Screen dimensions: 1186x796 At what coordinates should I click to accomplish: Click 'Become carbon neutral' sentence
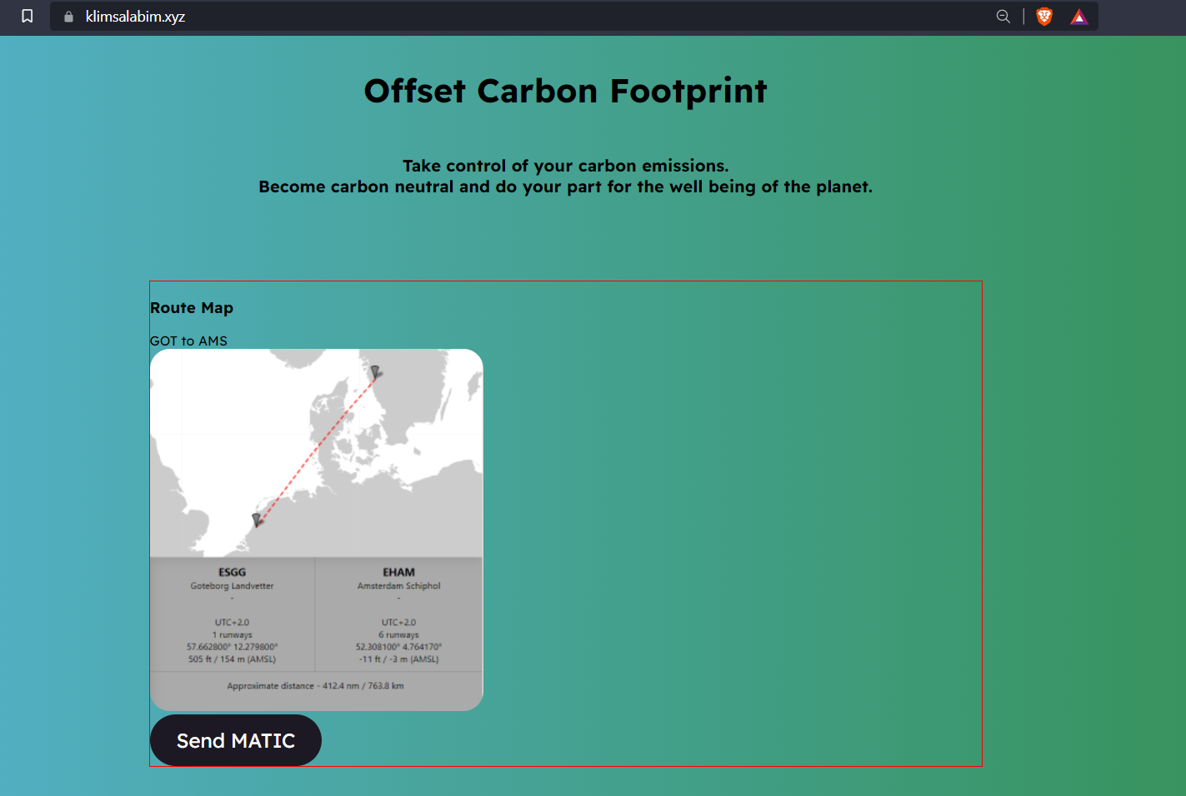(x=566, y=187)
